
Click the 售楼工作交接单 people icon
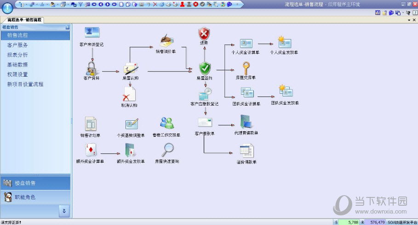[166, 124]
